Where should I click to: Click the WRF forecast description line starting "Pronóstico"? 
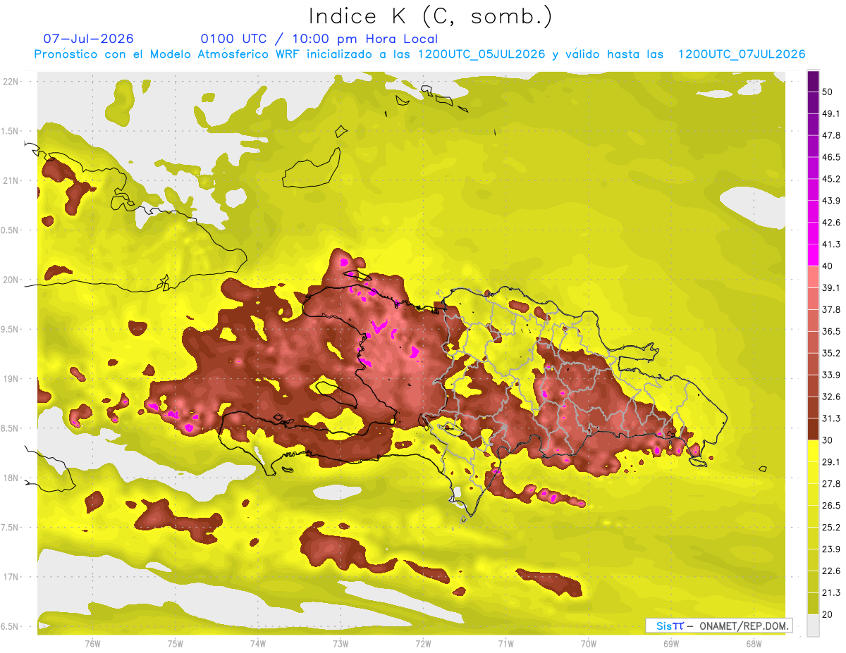point(419,54)
